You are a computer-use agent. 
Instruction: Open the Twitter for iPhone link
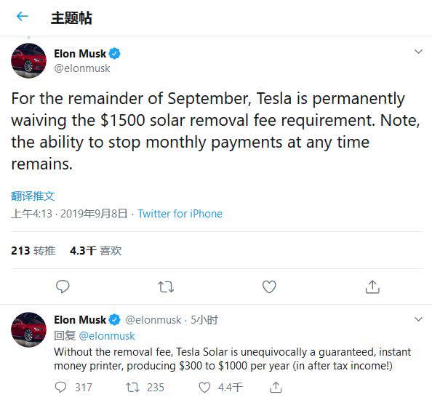coord(180,214)
